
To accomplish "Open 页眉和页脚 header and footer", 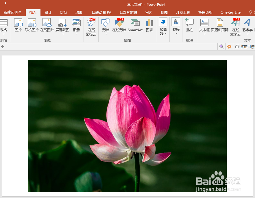I will click(x=220, y=23).
